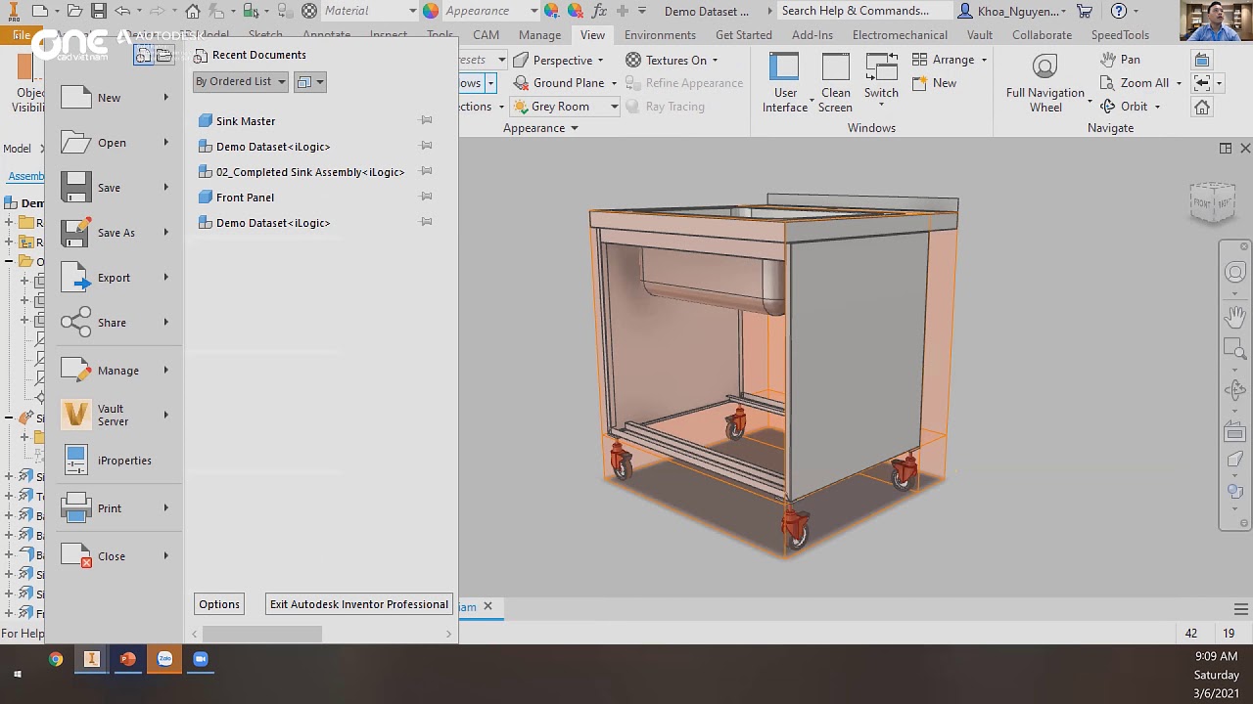Click the Full Navigation Wheel ribbon button

(1045, 82)
